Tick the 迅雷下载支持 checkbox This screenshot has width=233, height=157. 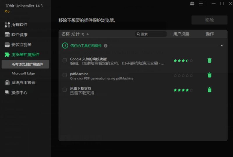click(64, 90)
